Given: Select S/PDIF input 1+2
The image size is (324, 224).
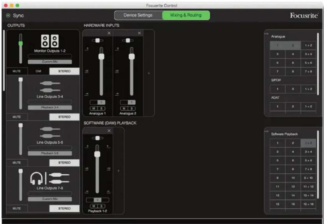Looking at the screenshot, I should click(308, 89).
